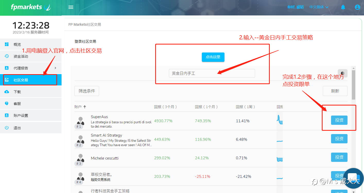The image size is (364, 193).
Task: Click the 449.63% return value
Action: coord(162,139)
